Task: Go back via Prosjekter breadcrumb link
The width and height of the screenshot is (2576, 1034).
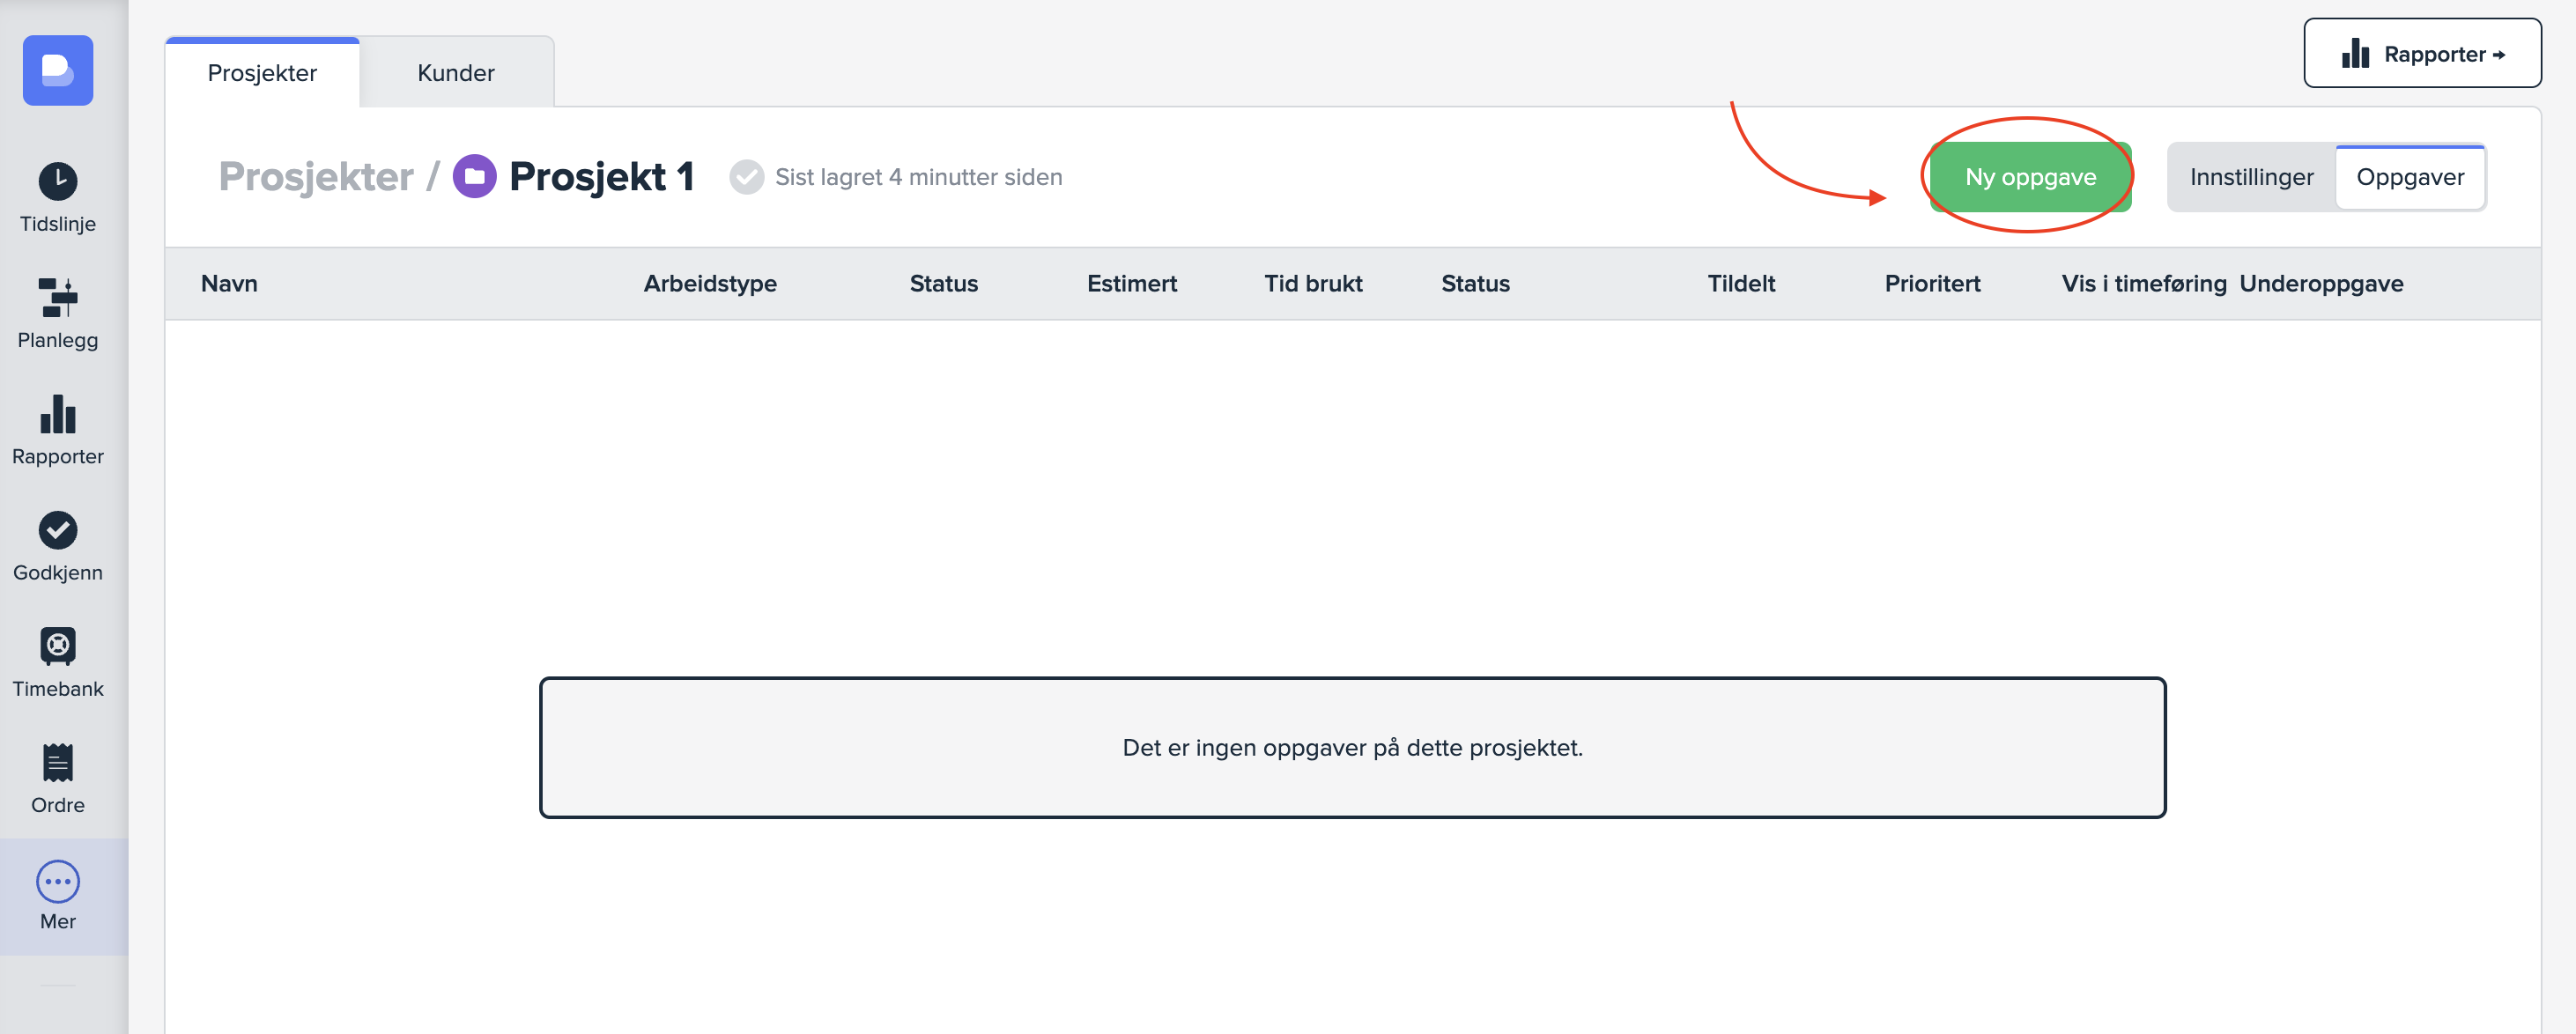Action: click(316, 177)
